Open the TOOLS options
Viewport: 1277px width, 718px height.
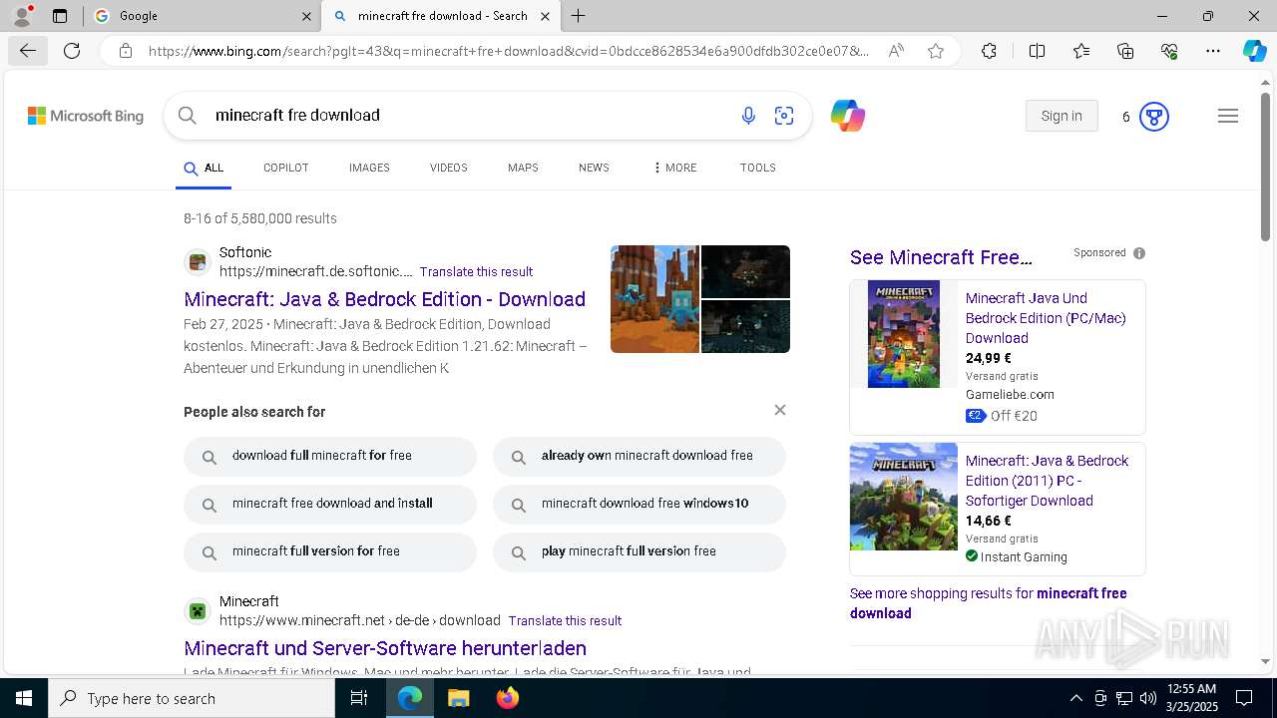click(758, 168)
